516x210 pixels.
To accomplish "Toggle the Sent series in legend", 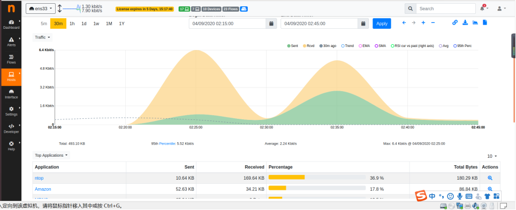I will coord(292,46).
